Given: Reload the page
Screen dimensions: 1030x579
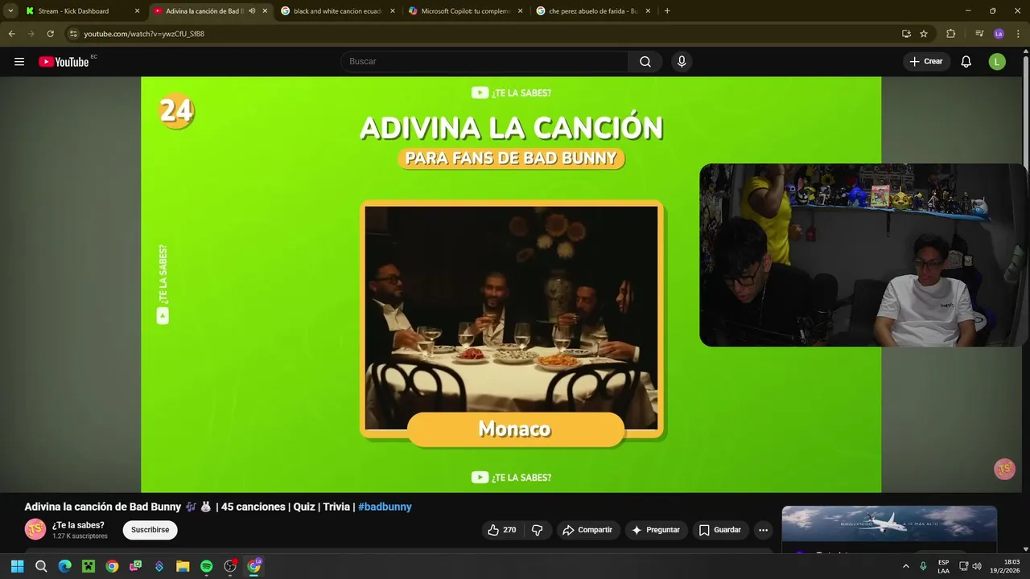Looking at the screenshot, I should point(50,34).
